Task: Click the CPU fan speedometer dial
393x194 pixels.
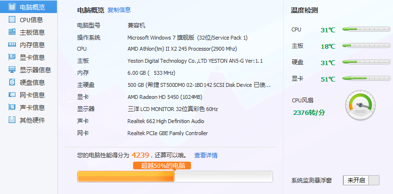Action: (x=360, y=105)
